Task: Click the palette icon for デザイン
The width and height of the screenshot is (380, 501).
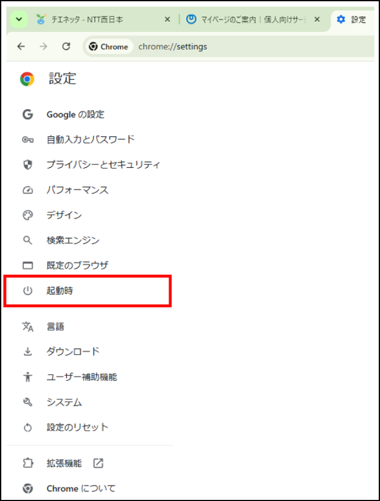Action: coord(28,215)
